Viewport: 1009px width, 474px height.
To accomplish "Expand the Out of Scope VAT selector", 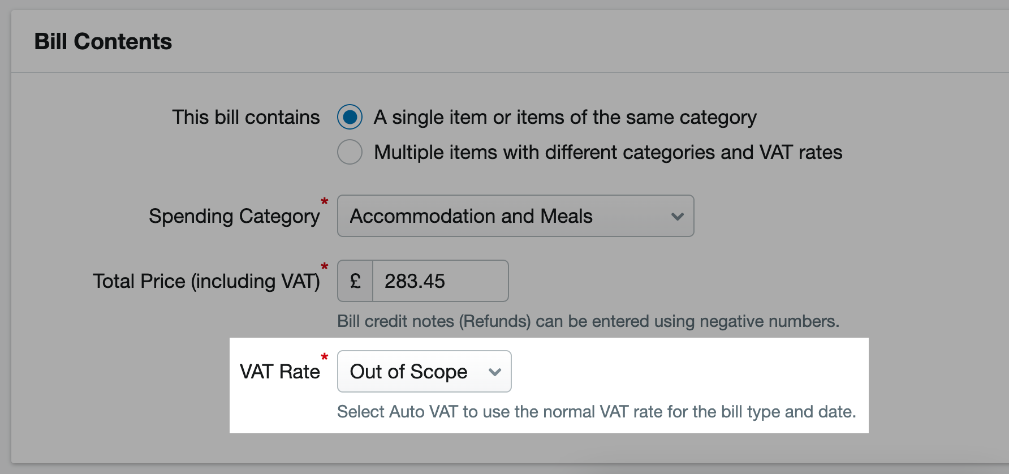I will [x=495, y=372].
